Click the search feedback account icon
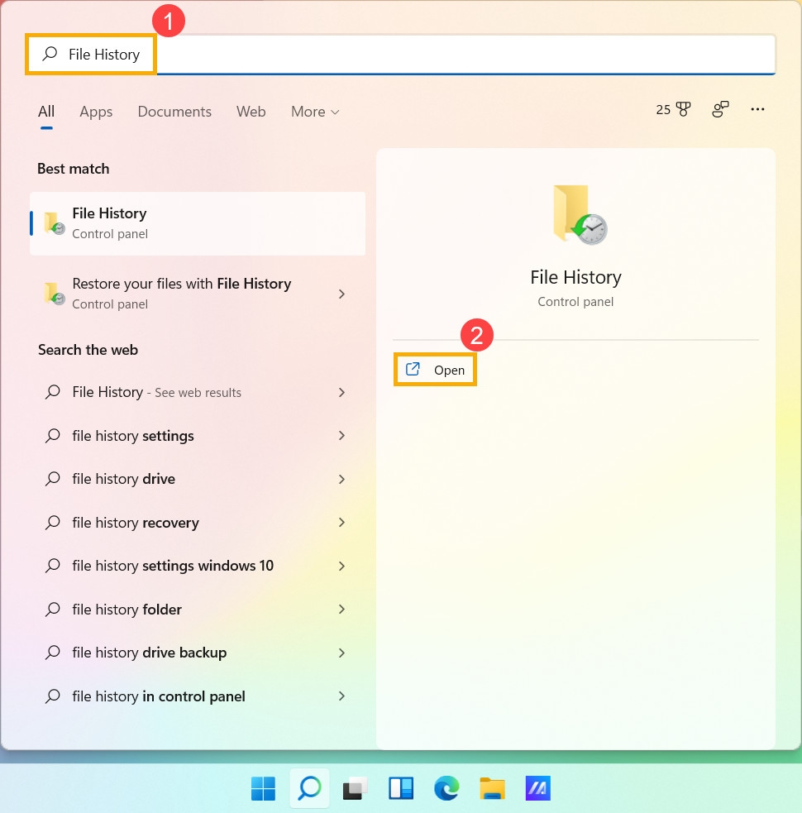Screen dimensions: 802x813 click(x=719, y=109)
